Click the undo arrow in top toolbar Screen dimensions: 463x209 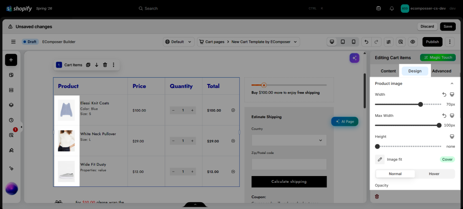(x=366, y=42)
